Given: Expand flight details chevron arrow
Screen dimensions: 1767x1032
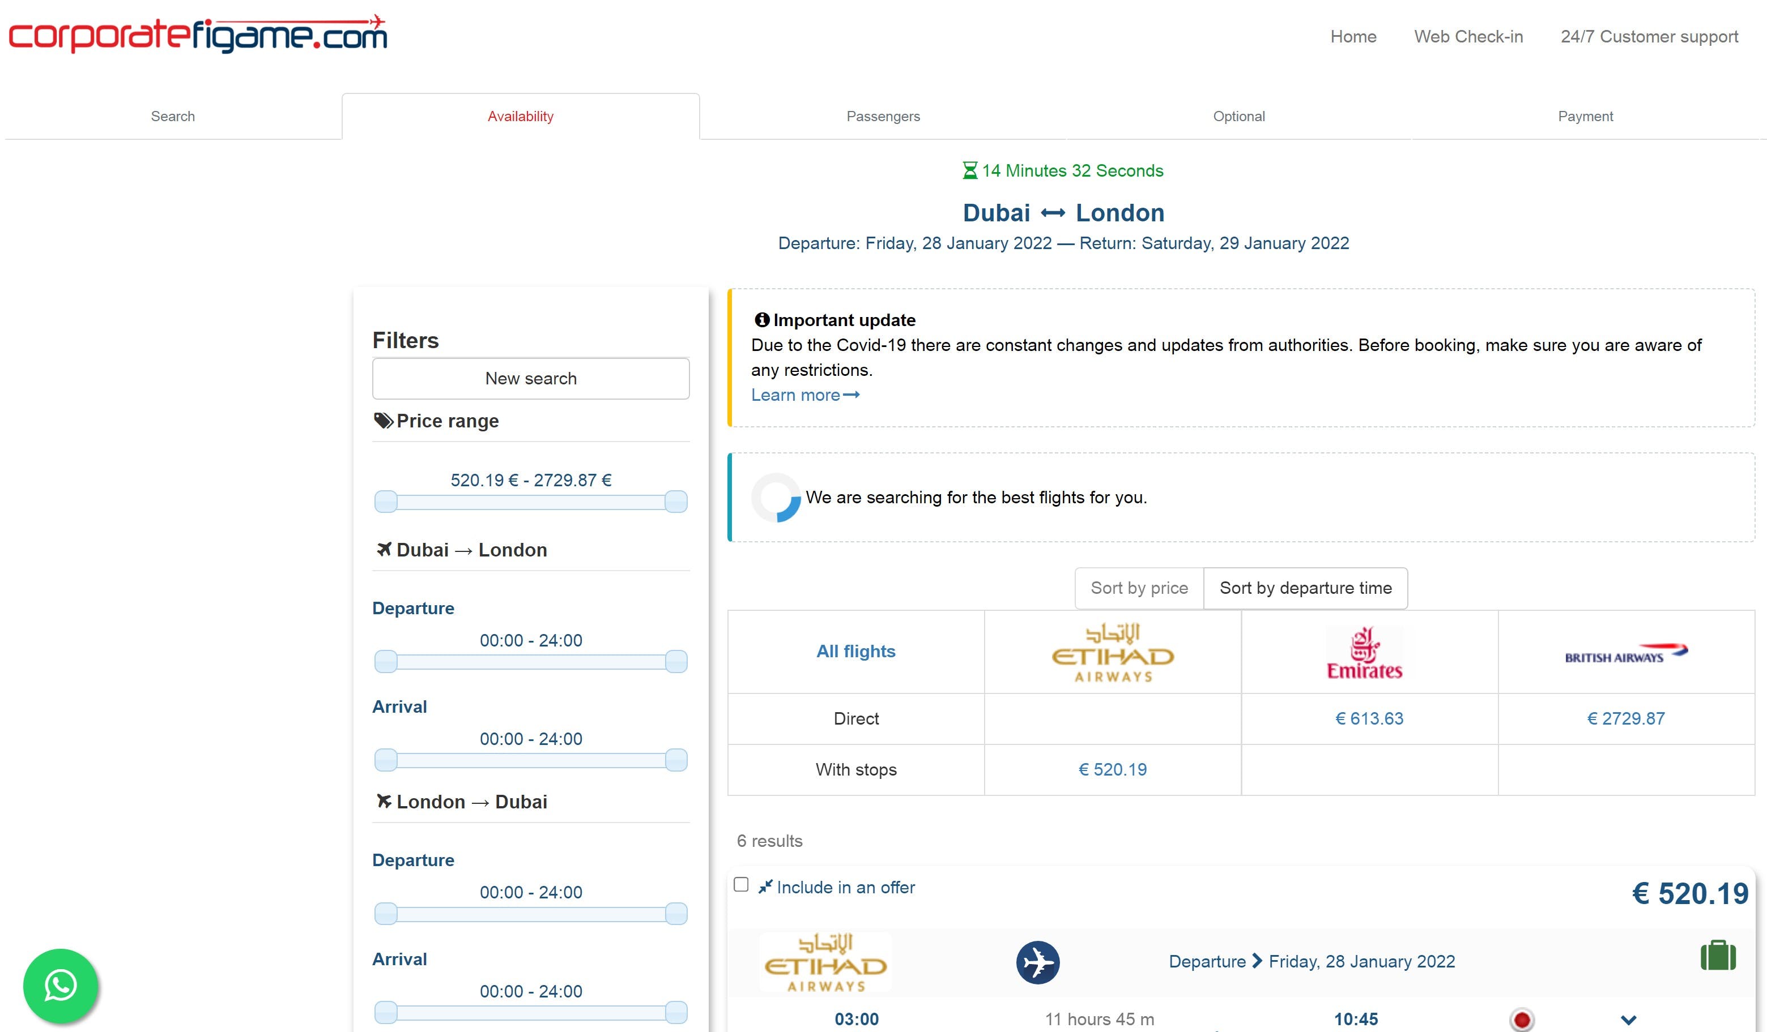Looking at the screenshot, I should tap(1628, 1020).
